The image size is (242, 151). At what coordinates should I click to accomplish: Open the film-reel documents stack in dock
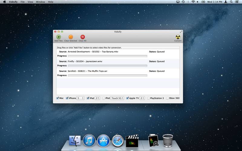click(x=153, y=140)
